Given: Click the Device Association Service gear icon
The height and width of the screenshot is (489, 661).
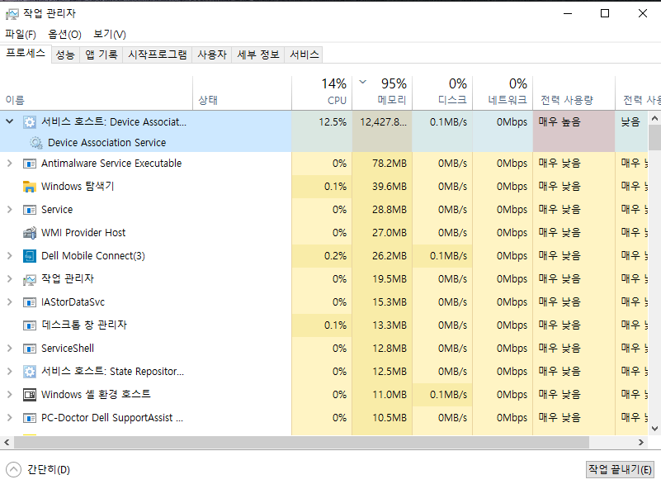Looking at the screenshot, I should 36,143.
